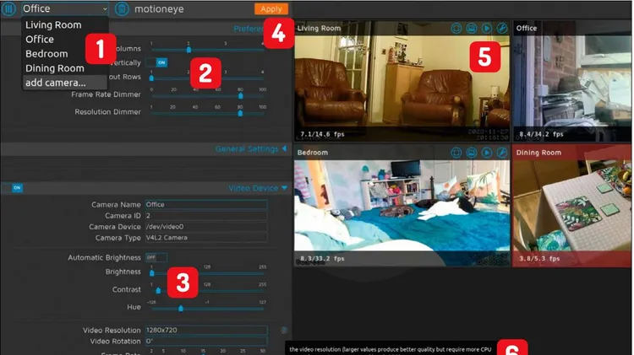Open Bedroom picture browser icon

[x=472, y=153]
